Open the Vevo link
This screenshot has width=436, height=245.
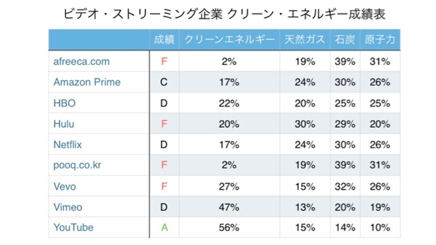(64, 186)
